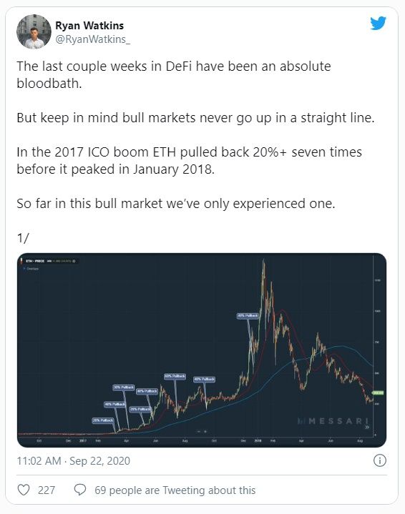Open the Twitter bird logo link
The image size is (405, 514).
click(378, 24)
